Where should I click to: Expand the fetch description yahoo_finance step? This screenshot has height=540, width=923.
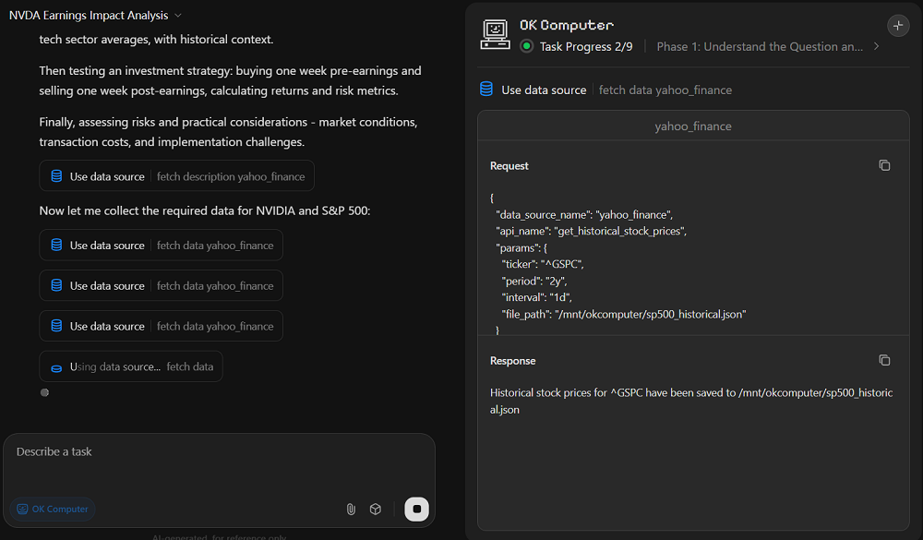(x=176, y=176)
